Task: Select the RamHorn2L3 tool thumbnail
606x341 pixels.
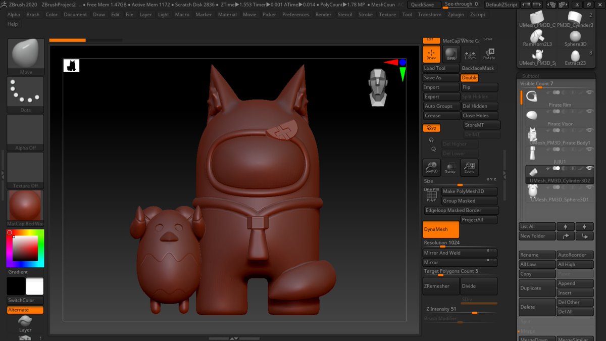Action: [x=537, y=37]
